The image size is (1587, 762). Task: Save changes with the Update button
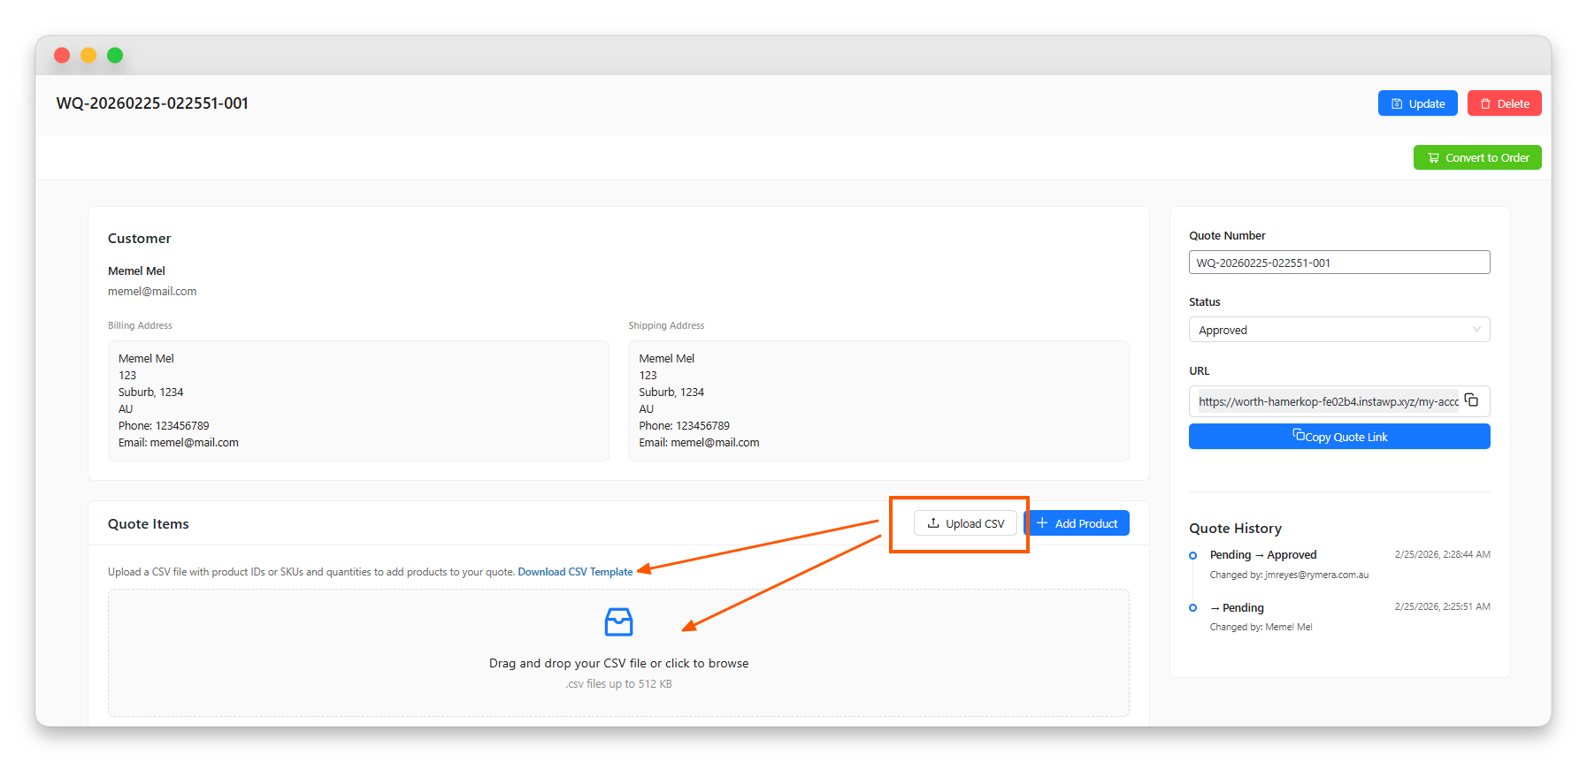click(x=1417, y=103)
